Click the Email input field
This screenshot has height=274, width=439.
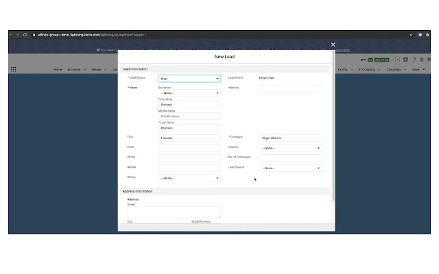[189, 148]
